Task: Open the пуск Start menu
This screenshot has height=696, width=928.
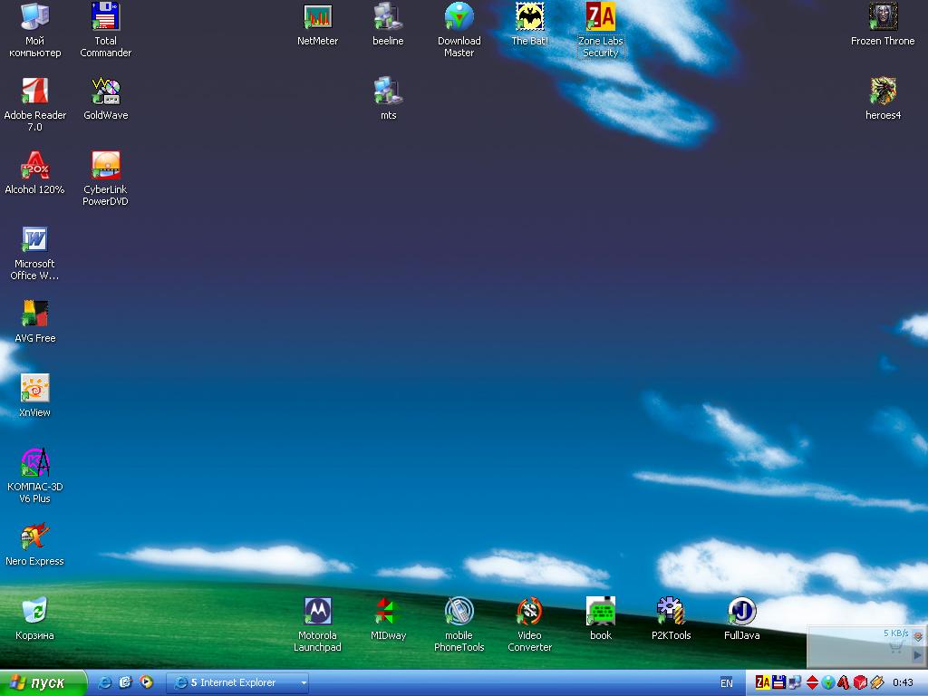Action: [43, 683]
